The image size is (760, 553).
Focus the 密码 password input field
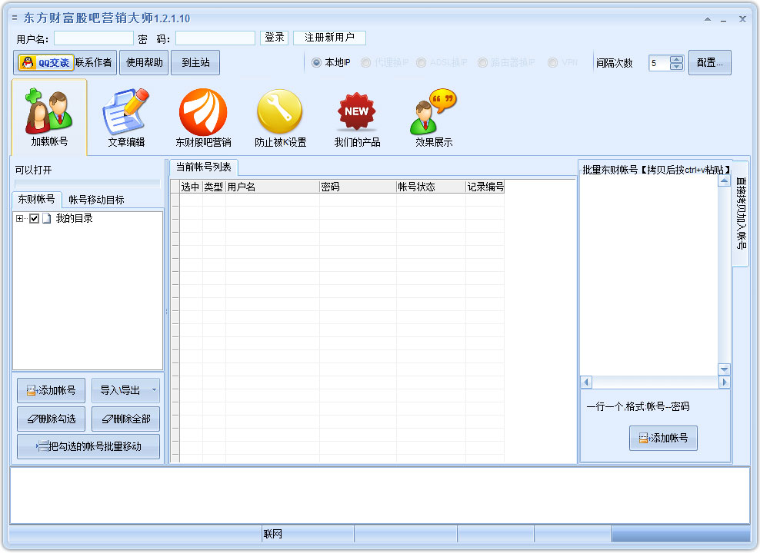click(x=215, y=38)
